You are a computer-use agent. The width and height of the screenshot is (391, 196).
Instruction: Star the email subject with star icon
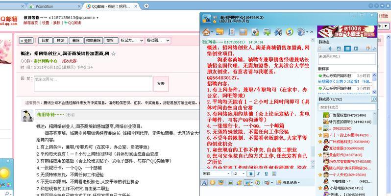[x=114, y=53]
